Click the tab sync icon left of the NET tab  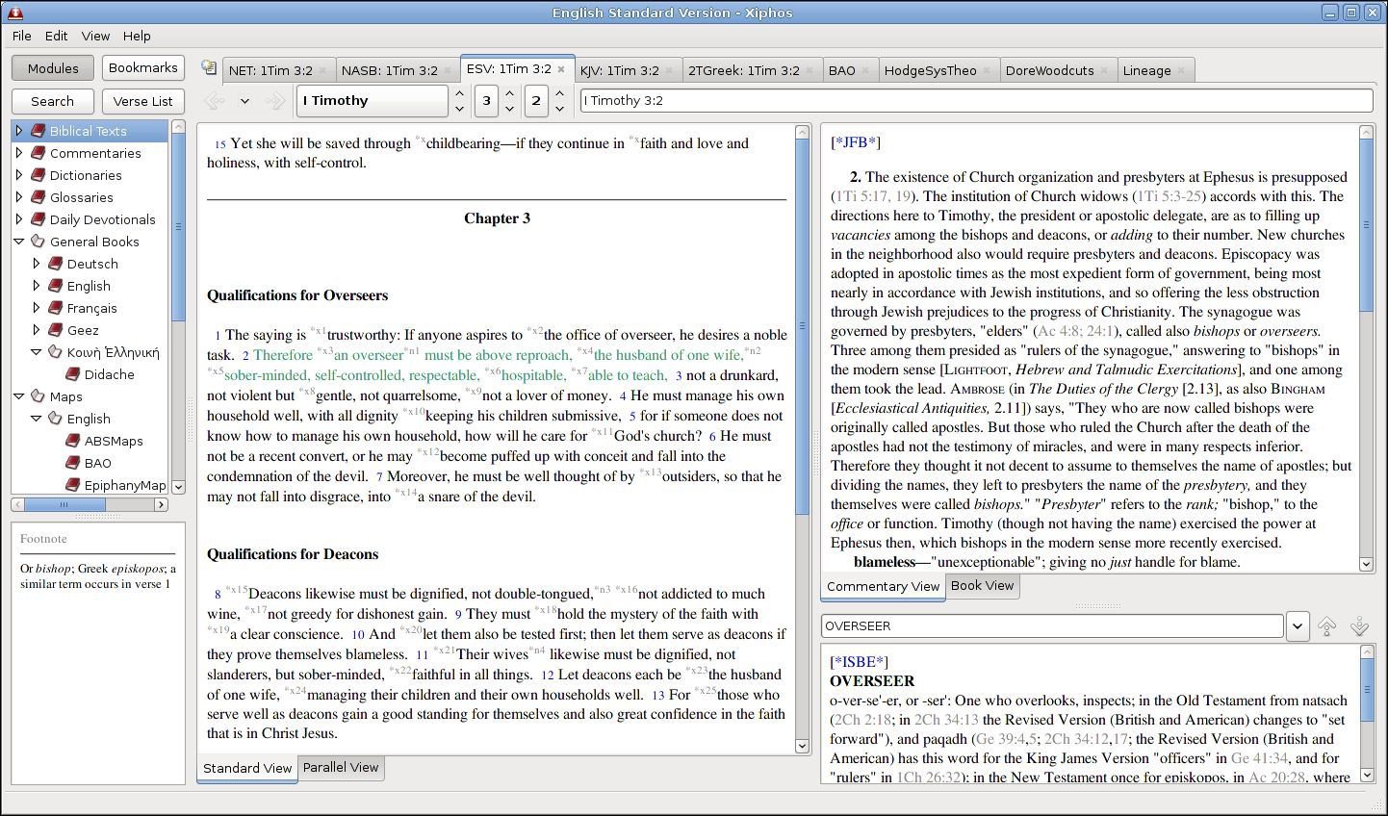(208, 68)
